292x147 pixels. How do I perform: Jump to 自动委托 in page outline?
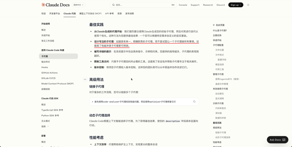tap(220, 93)
